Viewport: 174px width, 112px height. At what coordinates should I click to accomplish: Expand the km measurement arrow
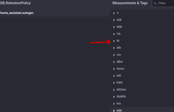(x=114, y=103)
